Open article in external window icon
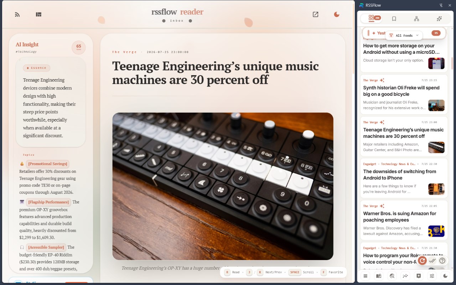This screenshot has height=285, width=456. tap(315, 15)
